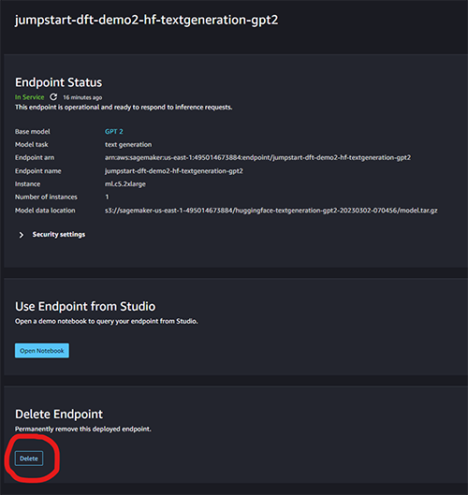Click the Use Endpoint from Studio heading
Viewport: 468px width, 495px height.
[x=85, y=307]
